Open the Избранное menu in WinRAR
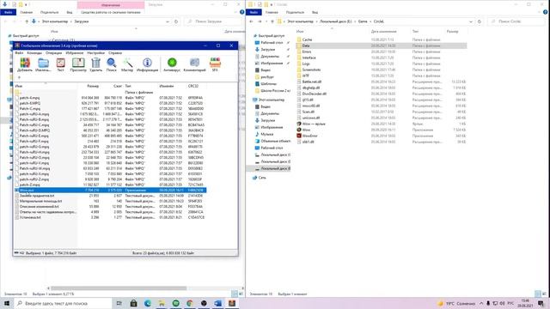550x309 pixels. click(75, 53)
